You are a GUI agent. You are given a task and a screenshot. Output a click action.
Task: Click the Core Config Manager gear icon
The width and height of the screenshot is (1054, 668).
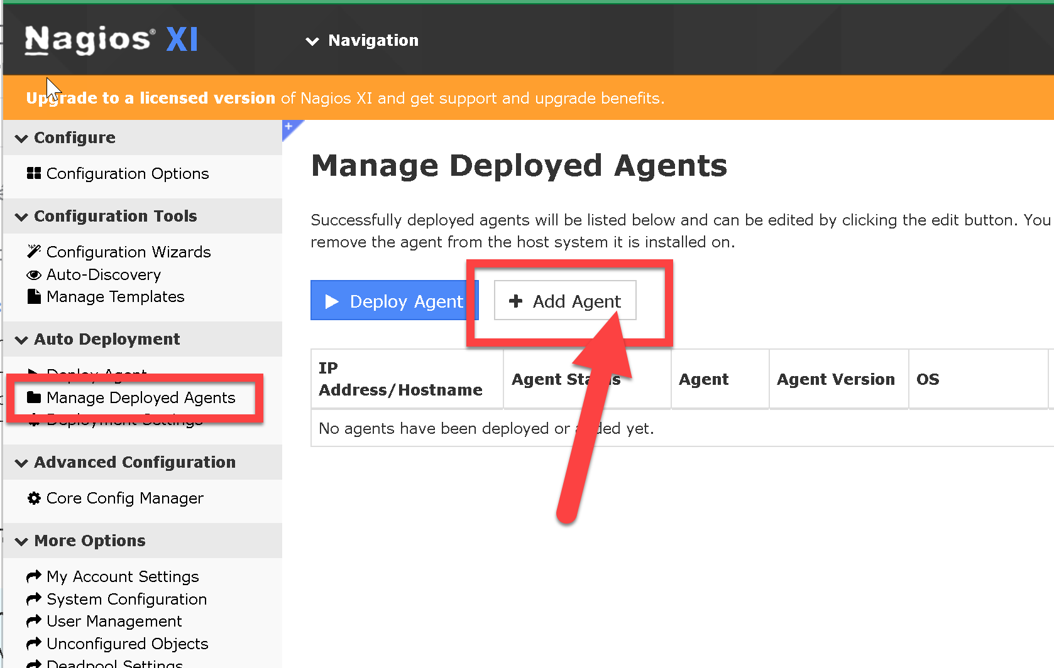click(34, 498)
